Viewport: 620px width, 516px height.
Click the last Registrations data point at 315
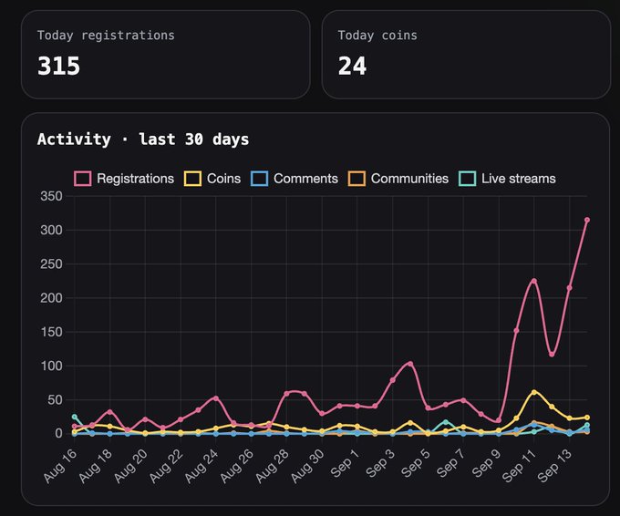[587, 220]
